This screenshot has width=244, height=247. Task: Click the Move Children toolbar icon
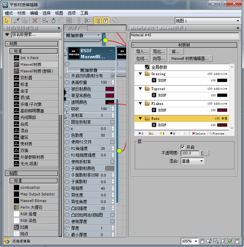click(45, 21)
